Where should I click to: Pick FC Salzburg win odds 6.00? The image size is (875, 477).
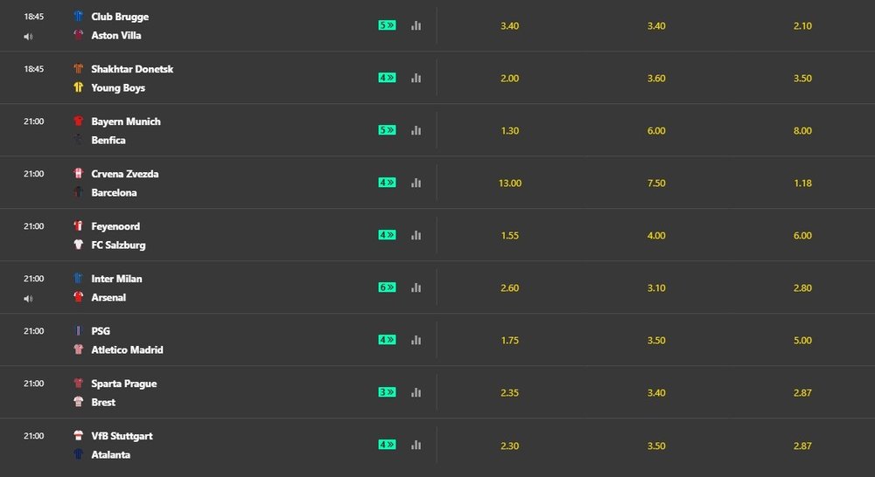(802, 236)
